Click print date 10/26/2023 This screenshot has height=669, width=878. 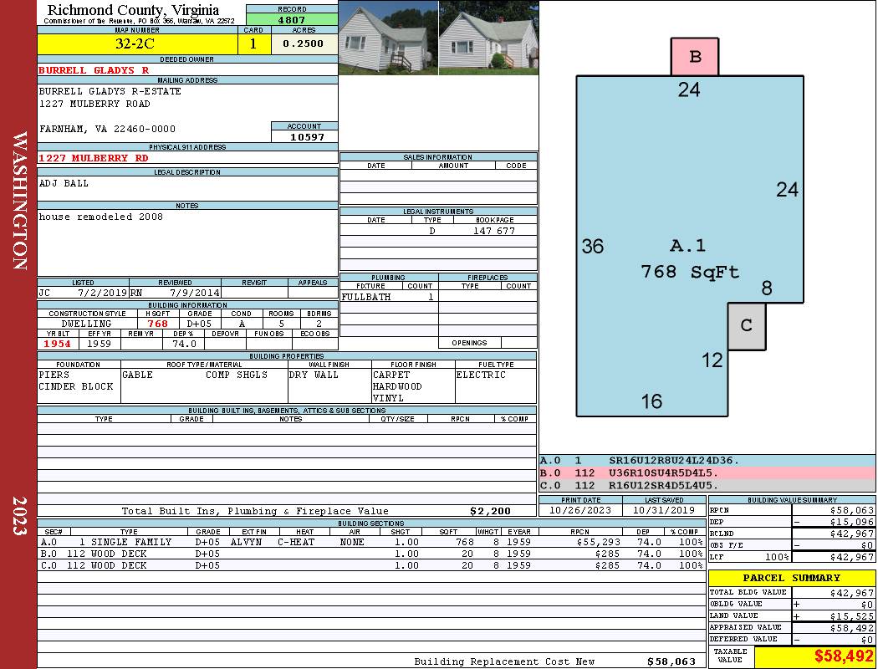point(579,511)
